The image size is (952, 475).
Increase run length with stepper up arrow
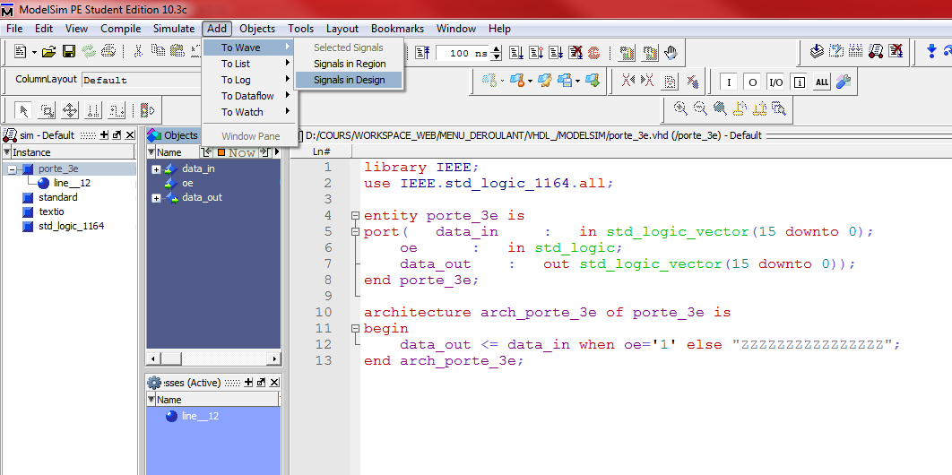[495, 49]
